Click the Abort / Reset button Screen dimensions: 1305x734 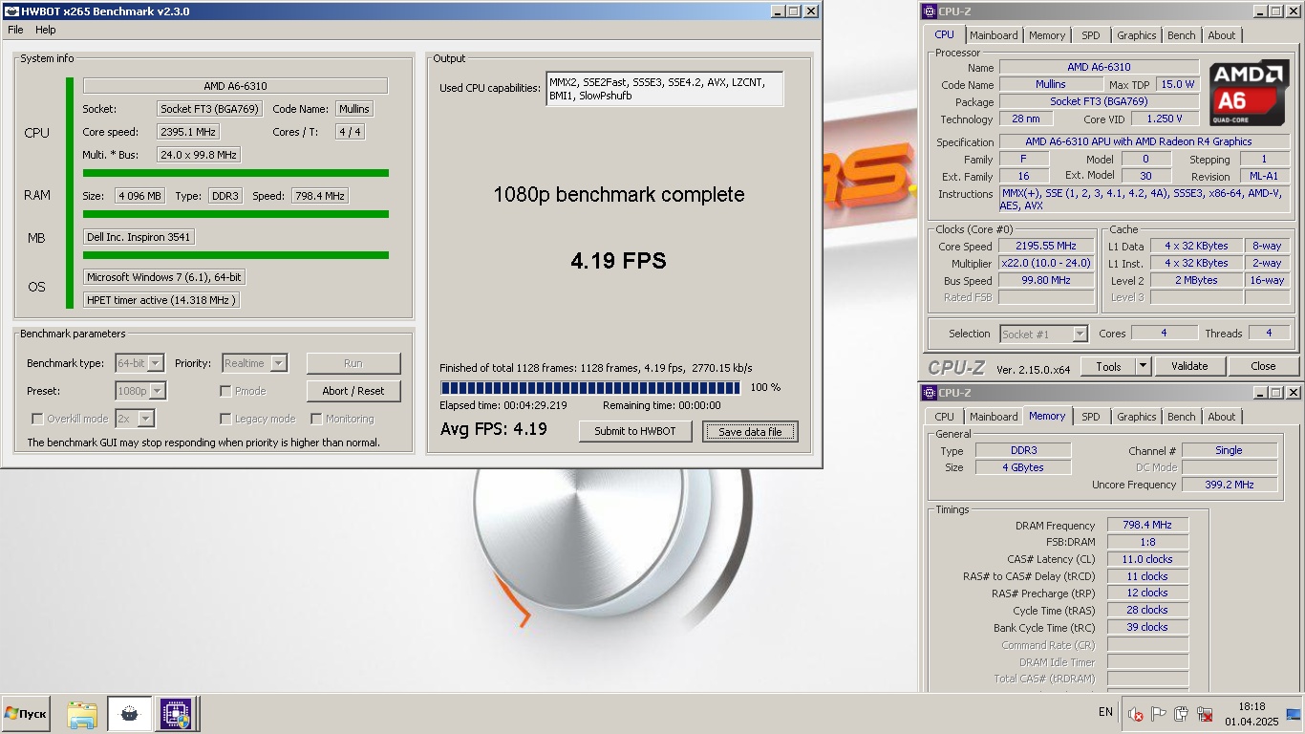point(353,391)
